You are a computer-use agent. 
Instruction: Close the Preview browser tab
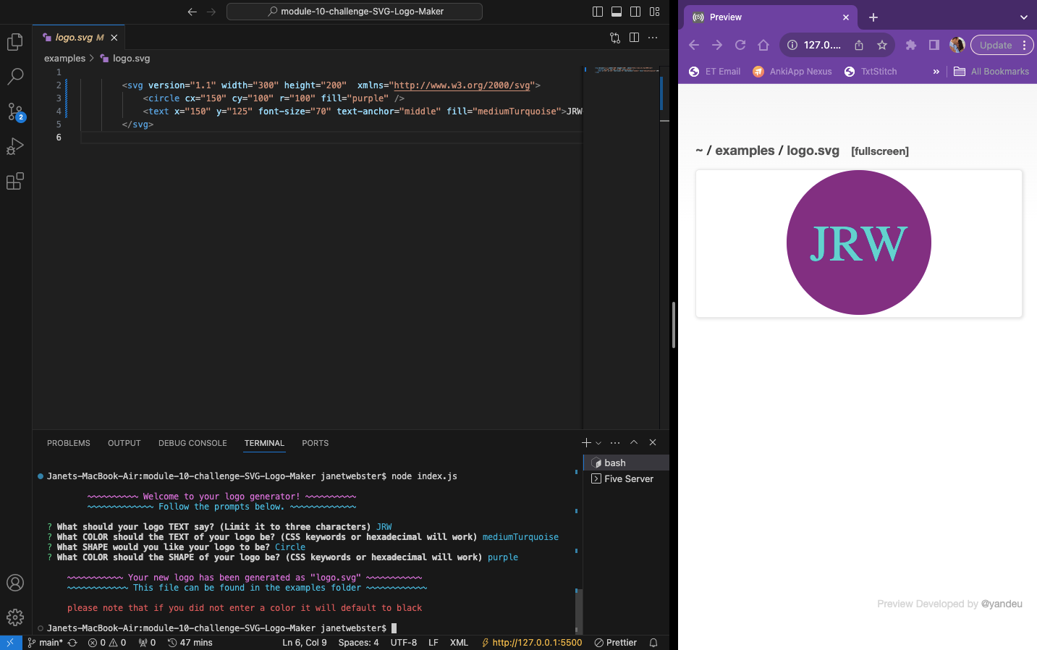(x=846, y=17)
